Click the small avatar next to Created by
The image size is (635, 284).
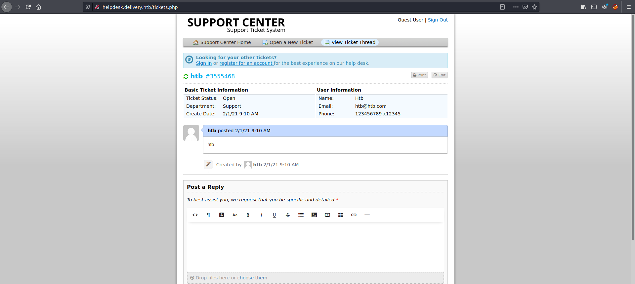pyautogui.click(x=248, y=165)
